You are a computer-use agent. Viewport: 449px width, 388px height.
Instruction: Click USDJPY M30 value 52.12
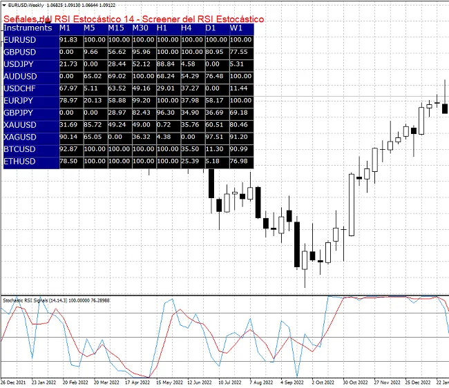click(x=142, y=64)
